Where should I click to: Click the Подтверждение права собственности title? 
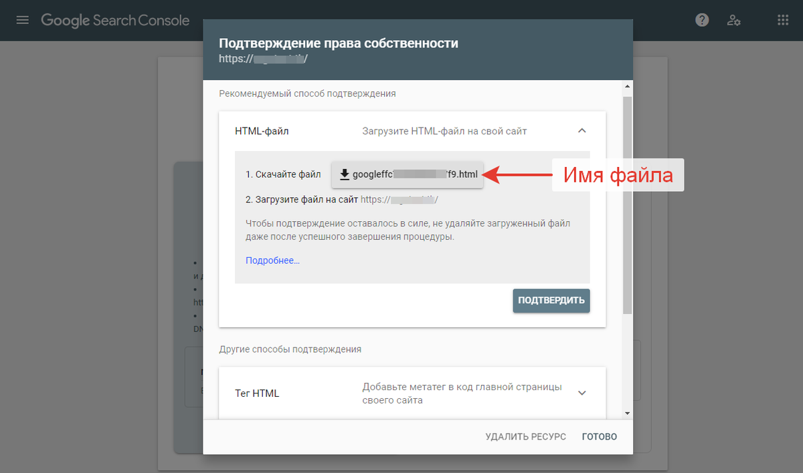(339, 43)
